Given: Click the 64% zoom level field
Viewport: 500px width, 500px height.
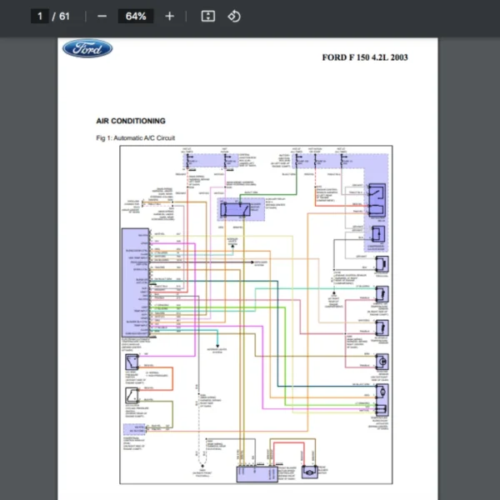Looking at the screenshot, I should pos(136,16).
